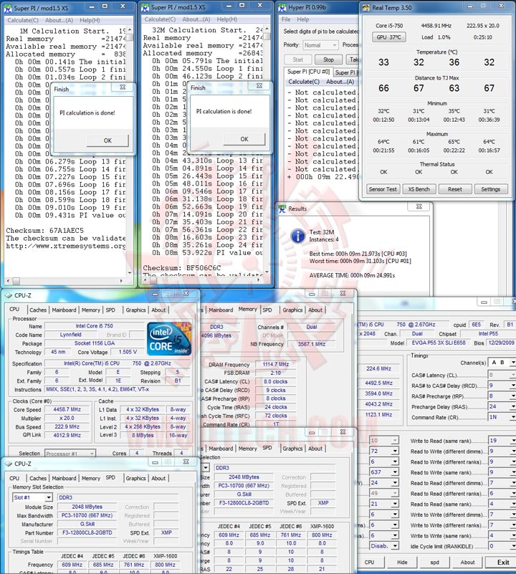
Task: Click the spd button in the timings window
Action: pos(435,563)
